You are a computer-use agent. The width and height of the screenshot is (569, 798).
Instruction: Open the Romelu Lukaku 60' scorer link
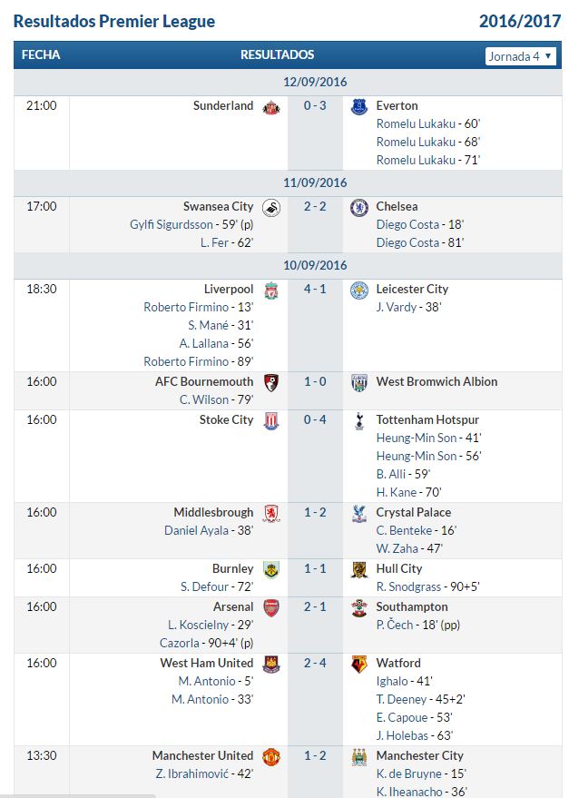point(416,123)
